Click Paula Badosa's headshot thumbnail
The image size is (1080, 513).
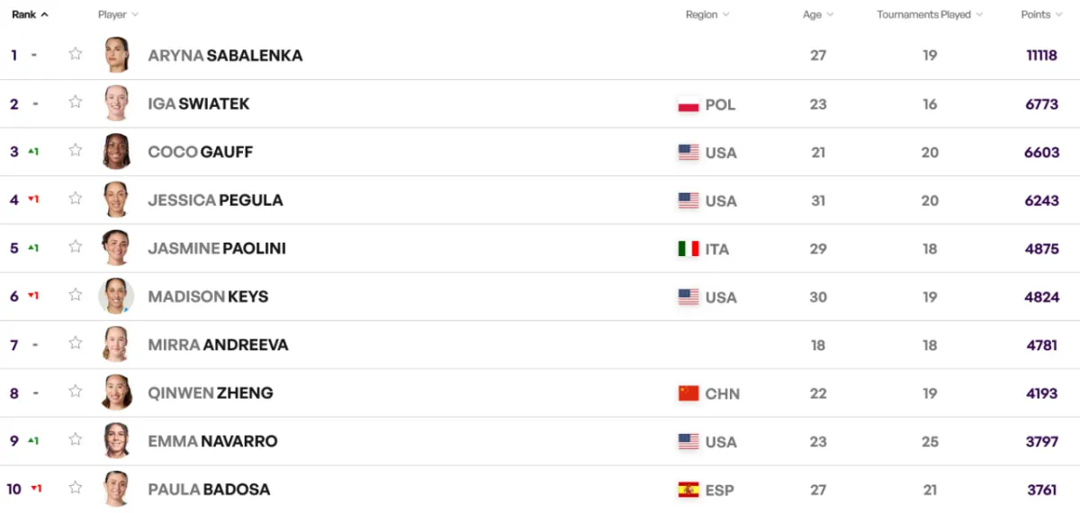pyautogui.click(x=116, y=489)
